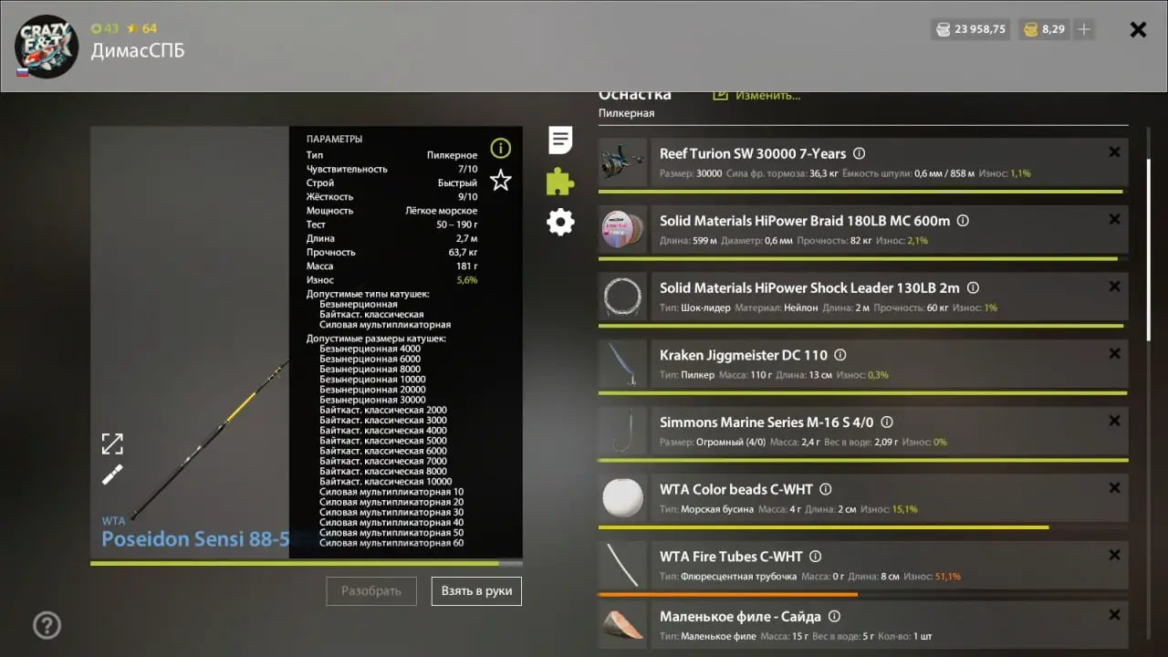Show rod info via green circle icon
Viewport: 1168px width, 657px height.
point(500,148)
